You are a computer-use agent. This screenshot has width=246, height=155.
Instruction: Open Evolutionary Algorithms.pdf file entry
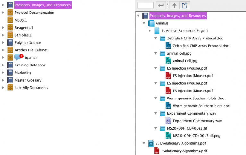(x=184, y=151)
